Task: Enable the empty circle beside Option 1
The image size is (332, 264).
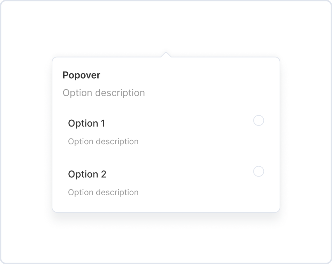Action: point(259,120)
